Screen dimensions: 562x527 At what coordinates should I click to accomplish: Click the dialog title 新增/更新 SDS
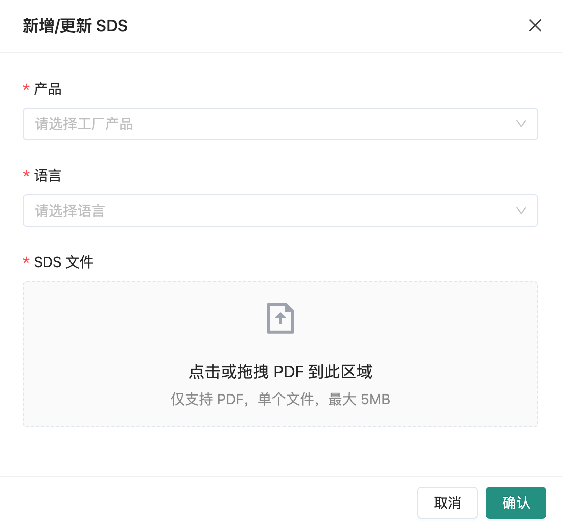pyautogui.click(x=76, y=26)
